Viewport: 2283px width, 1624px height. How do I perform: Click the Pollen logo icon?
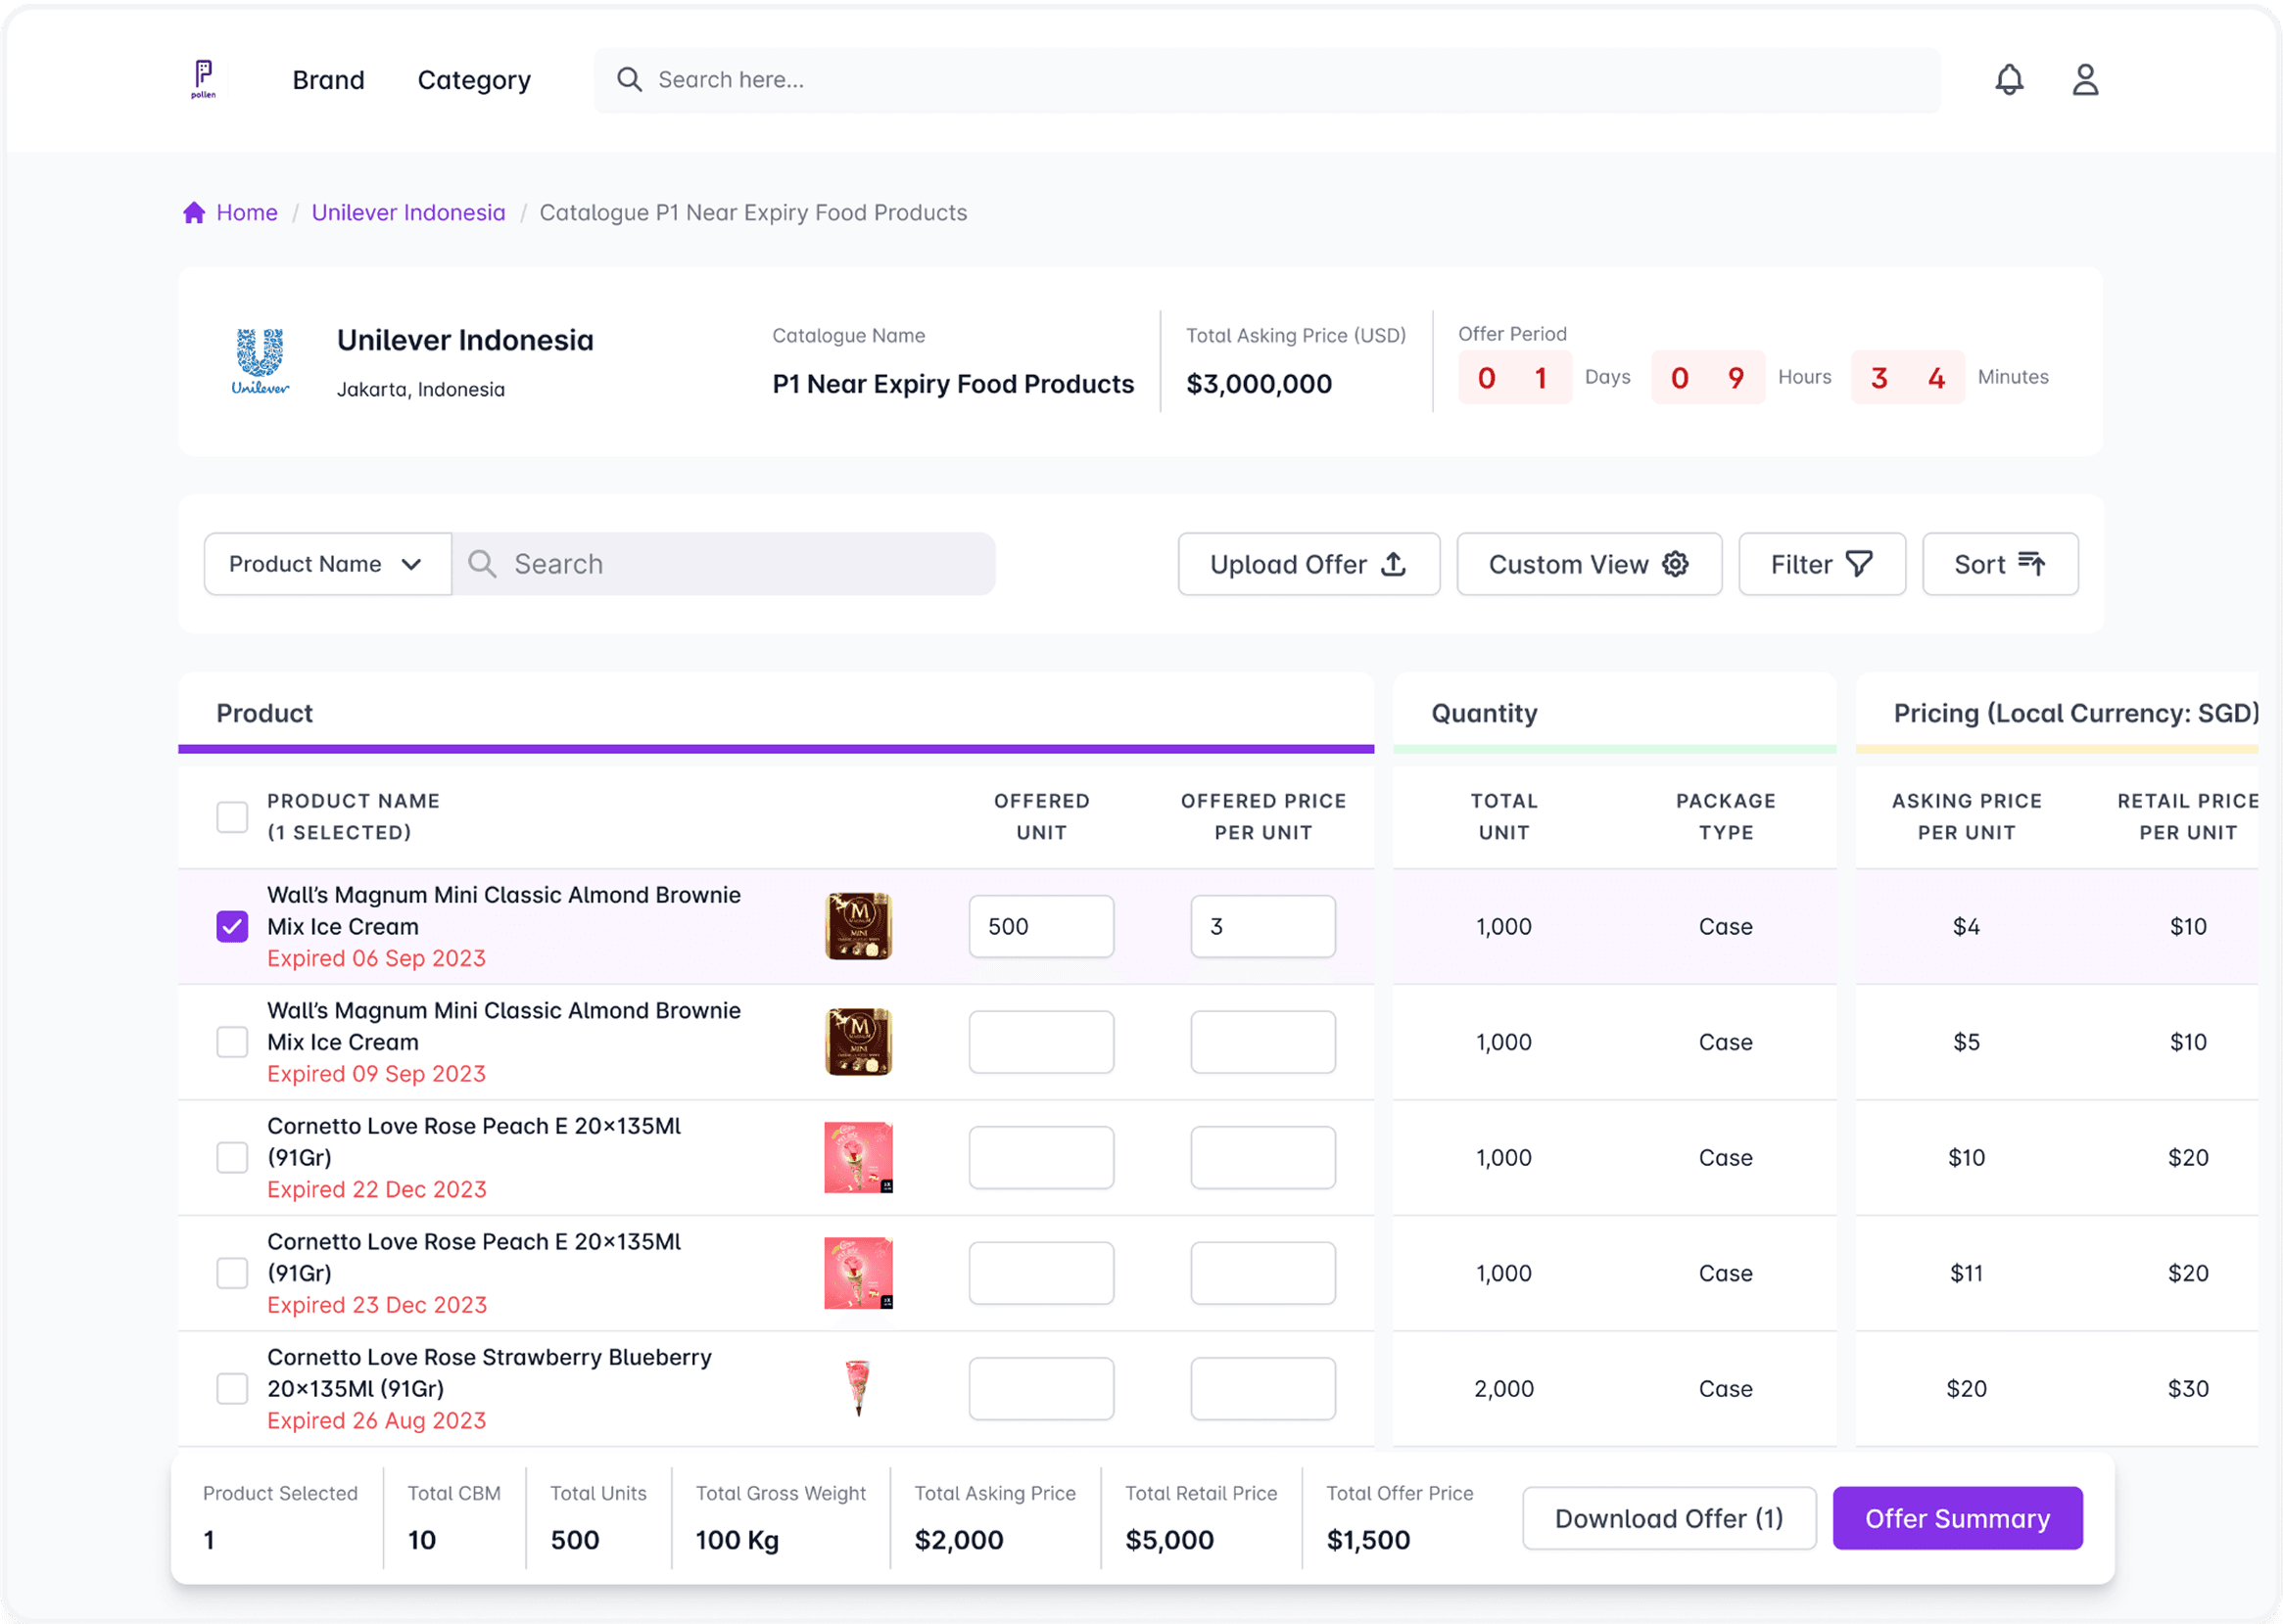(203, 79)
